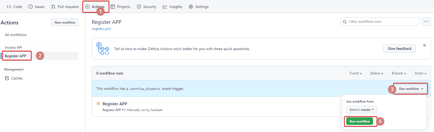Open the Code tab
The image size is (434, 132).
click(14, 7)
